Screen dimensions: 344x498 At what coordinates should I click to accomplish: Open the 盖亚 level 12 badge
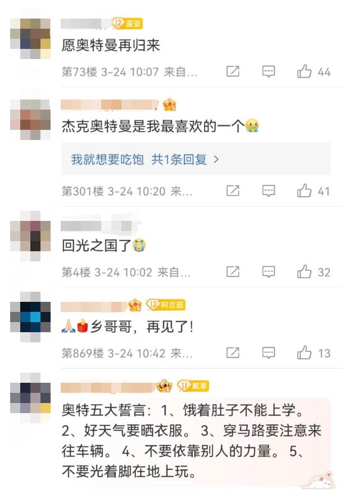coord(127,23)
